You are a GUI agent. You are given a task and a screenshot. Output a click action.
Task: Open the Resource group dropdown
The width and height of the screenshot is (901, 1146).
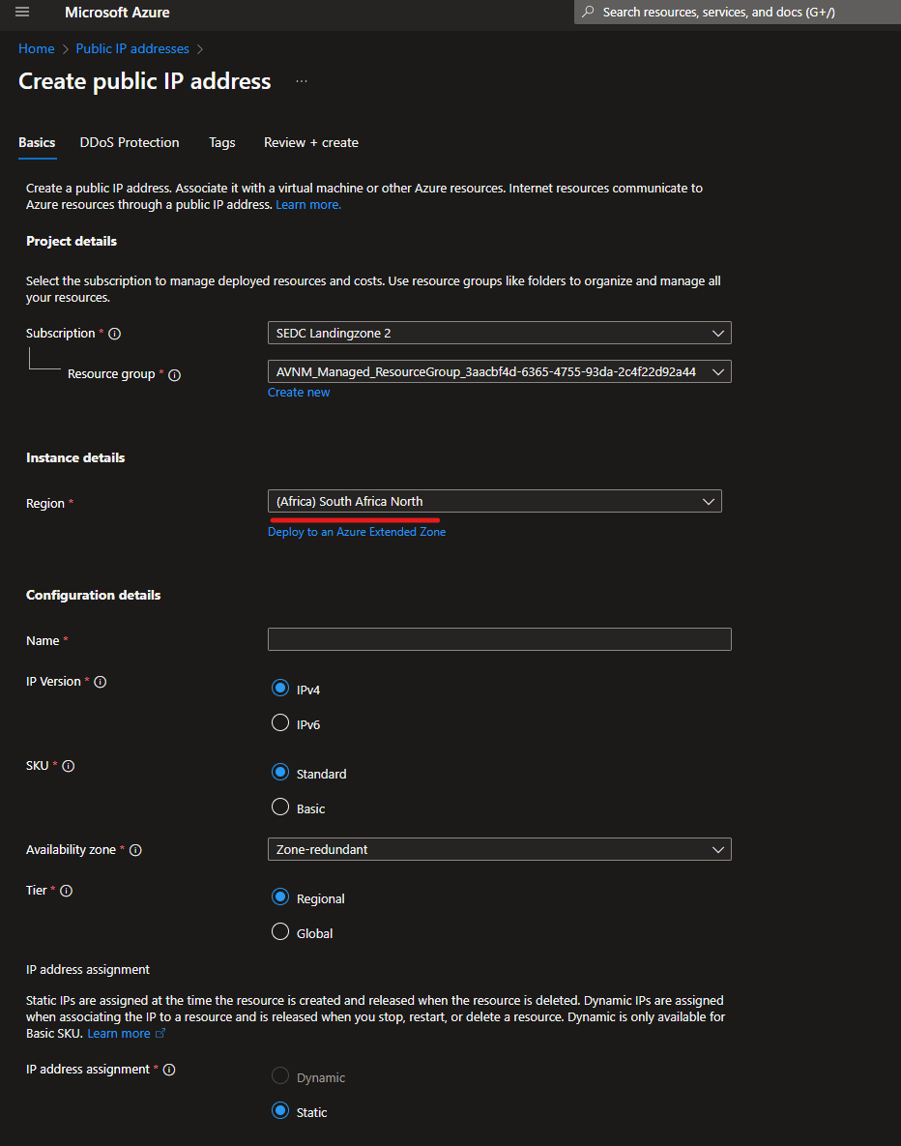499,372
